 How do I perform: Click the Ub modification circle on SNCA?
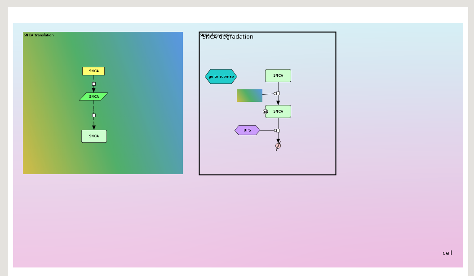266,111
